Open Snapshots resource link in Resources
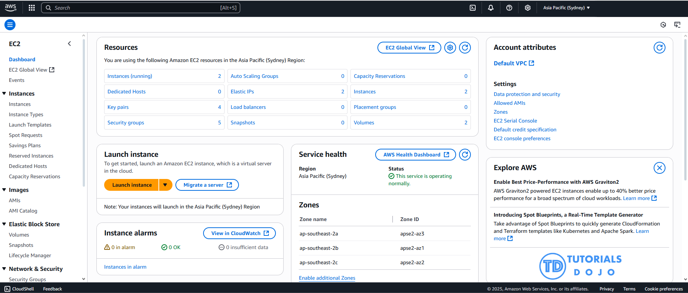Image resolution: width=688 pixels, height=293 pixels. (x=243, y=123)
